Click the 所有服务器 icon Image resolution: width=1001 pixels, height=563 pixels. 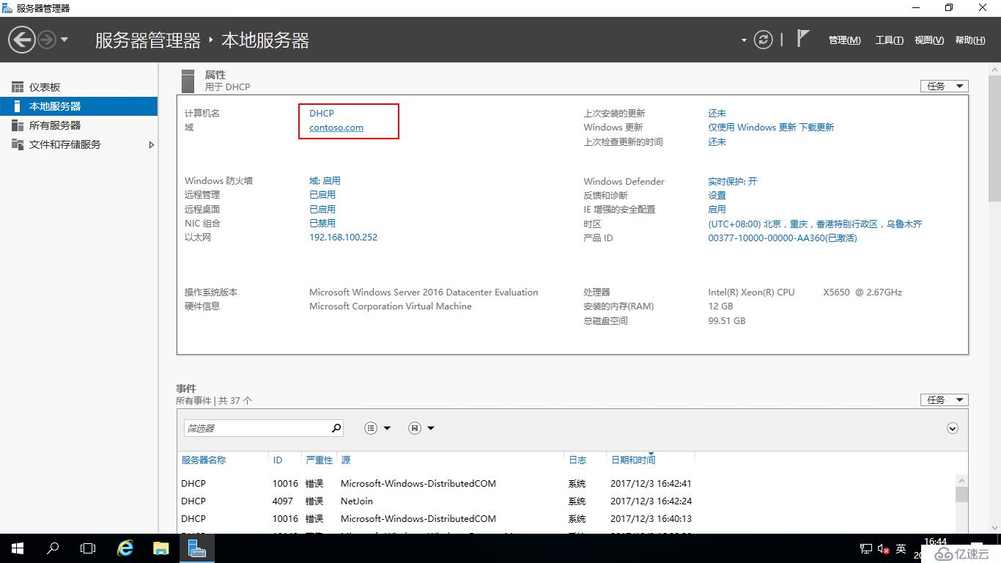pos(18,125)
